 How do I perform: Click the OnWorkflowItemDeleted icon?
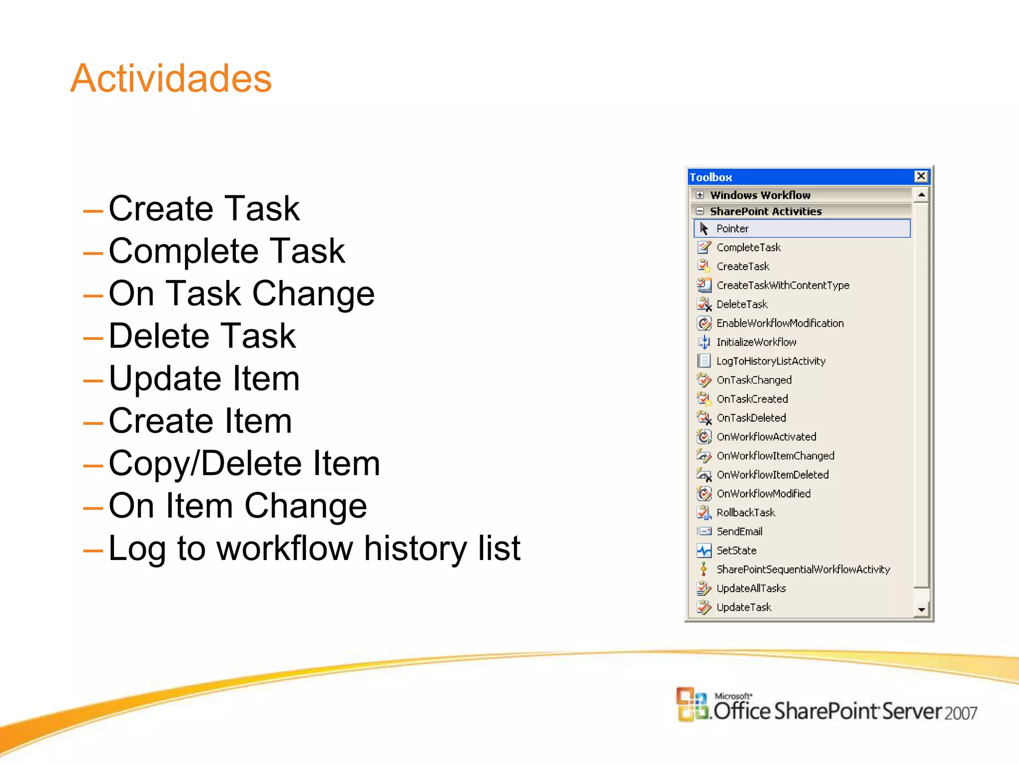[704, 474]
